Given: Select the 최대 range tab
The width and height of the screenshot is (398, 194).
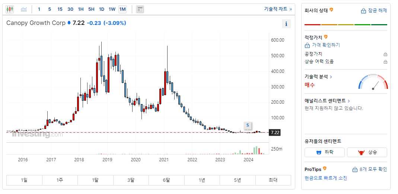Looking at the screenshot, I should click(x=273, y=180).
